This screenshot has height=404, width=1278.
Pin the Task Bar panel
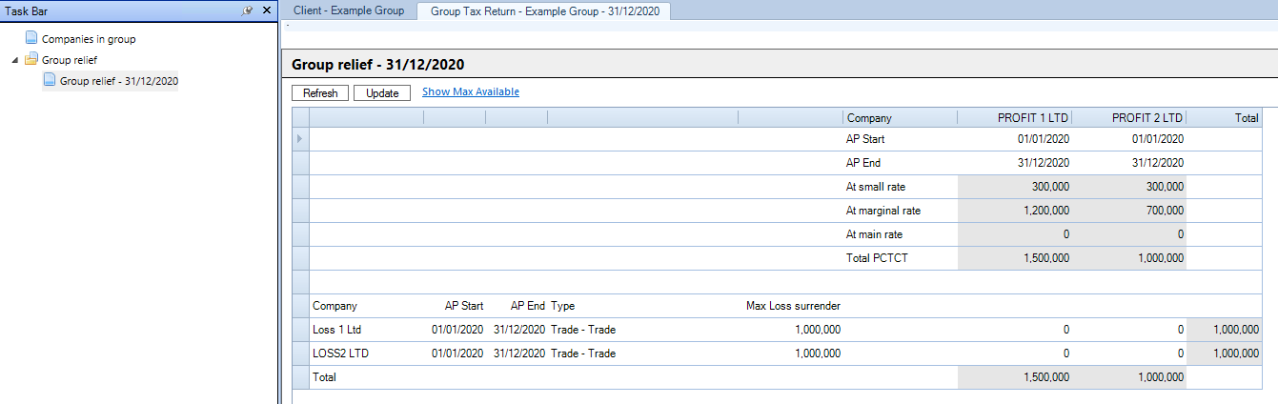pyautogui.click(x=248, y=10)
